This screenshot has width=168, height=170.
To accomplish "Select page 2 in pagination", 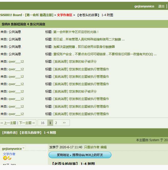I will (x=56, y=123).
